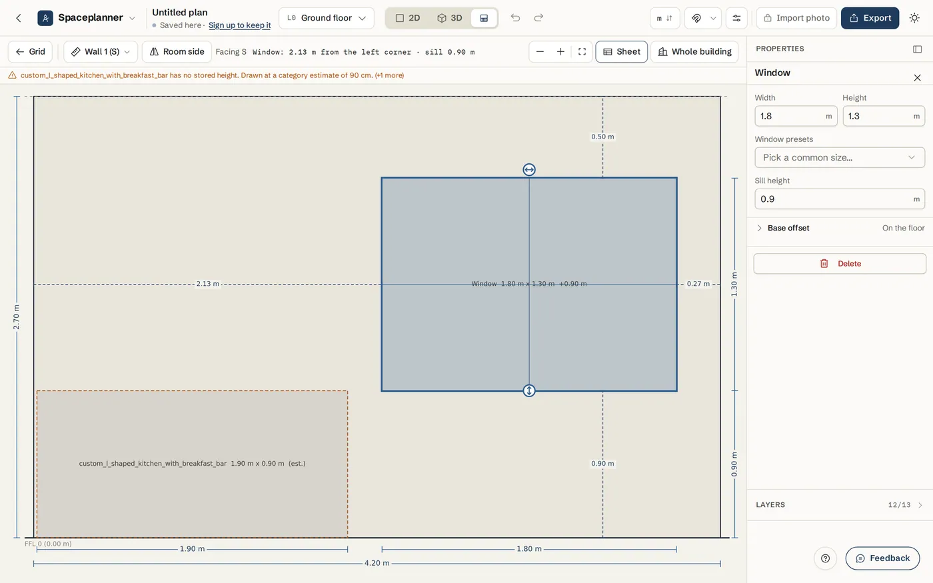The width and height of the screenshot is (933, 583).
Task: Zoom out with the minus icon
Action: (x=540, y=51)
